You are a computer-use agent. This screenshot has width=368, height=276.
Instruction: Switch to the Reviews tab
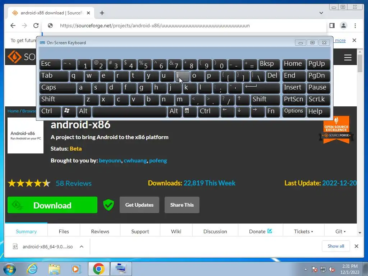coord(100,231)
